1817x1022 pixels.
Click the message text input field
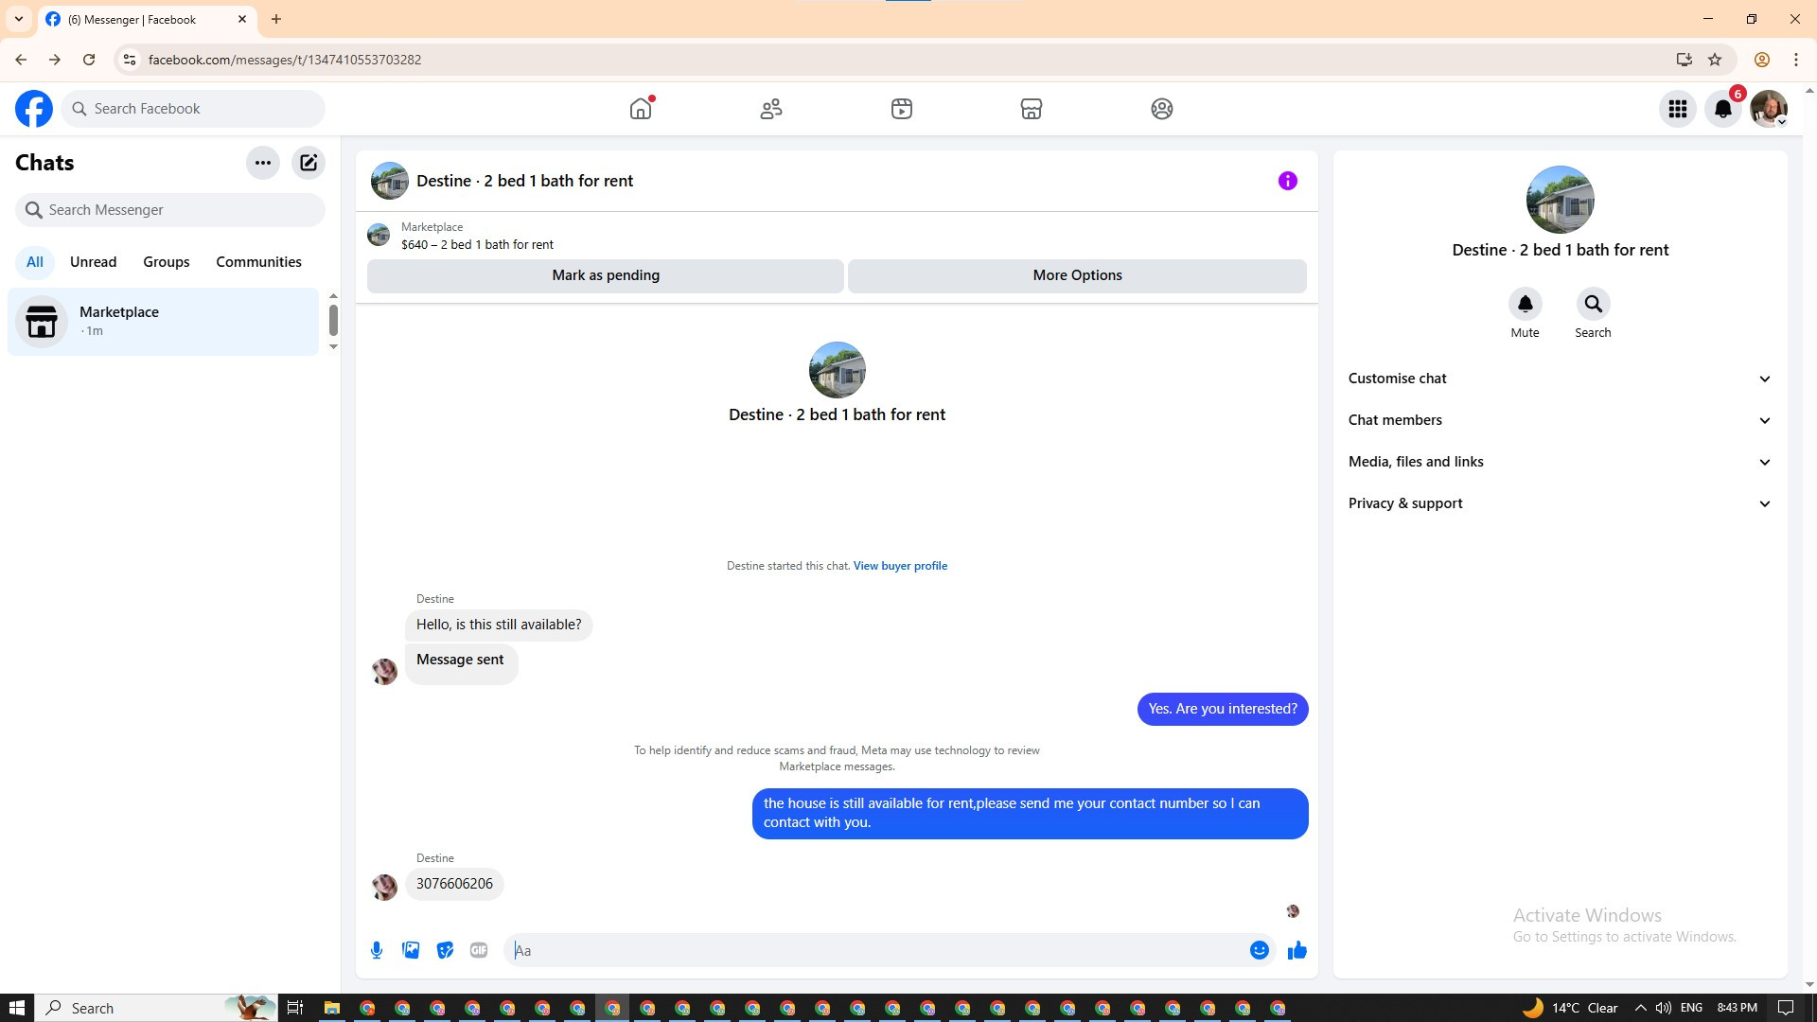point(875,950)
